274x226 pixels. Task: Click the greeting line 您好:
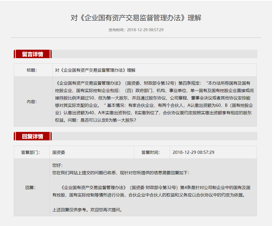click(x=57, y=165)
